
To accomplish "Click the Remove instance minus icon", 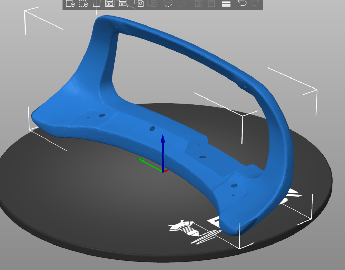I will tap(181, 3).
